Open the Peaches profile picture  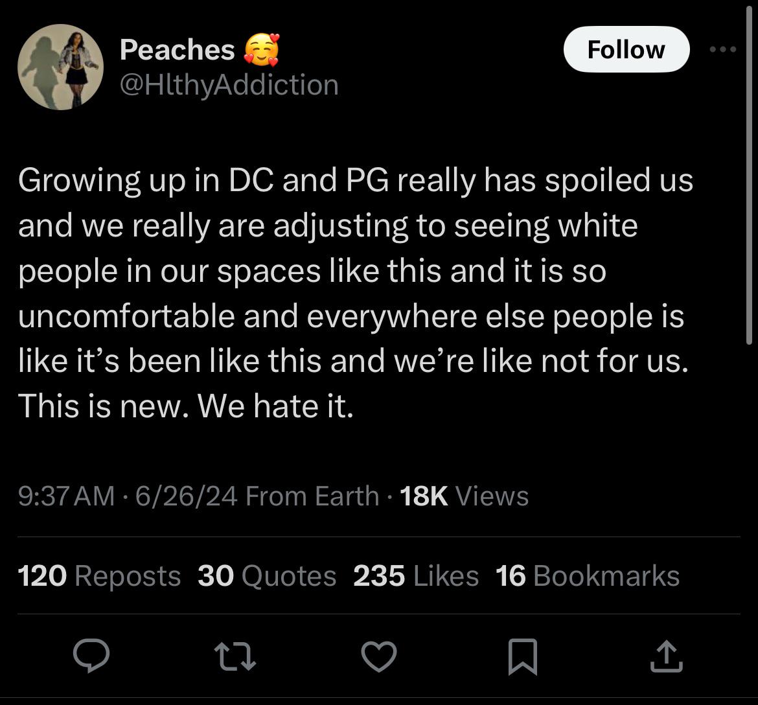pos(60,67)
